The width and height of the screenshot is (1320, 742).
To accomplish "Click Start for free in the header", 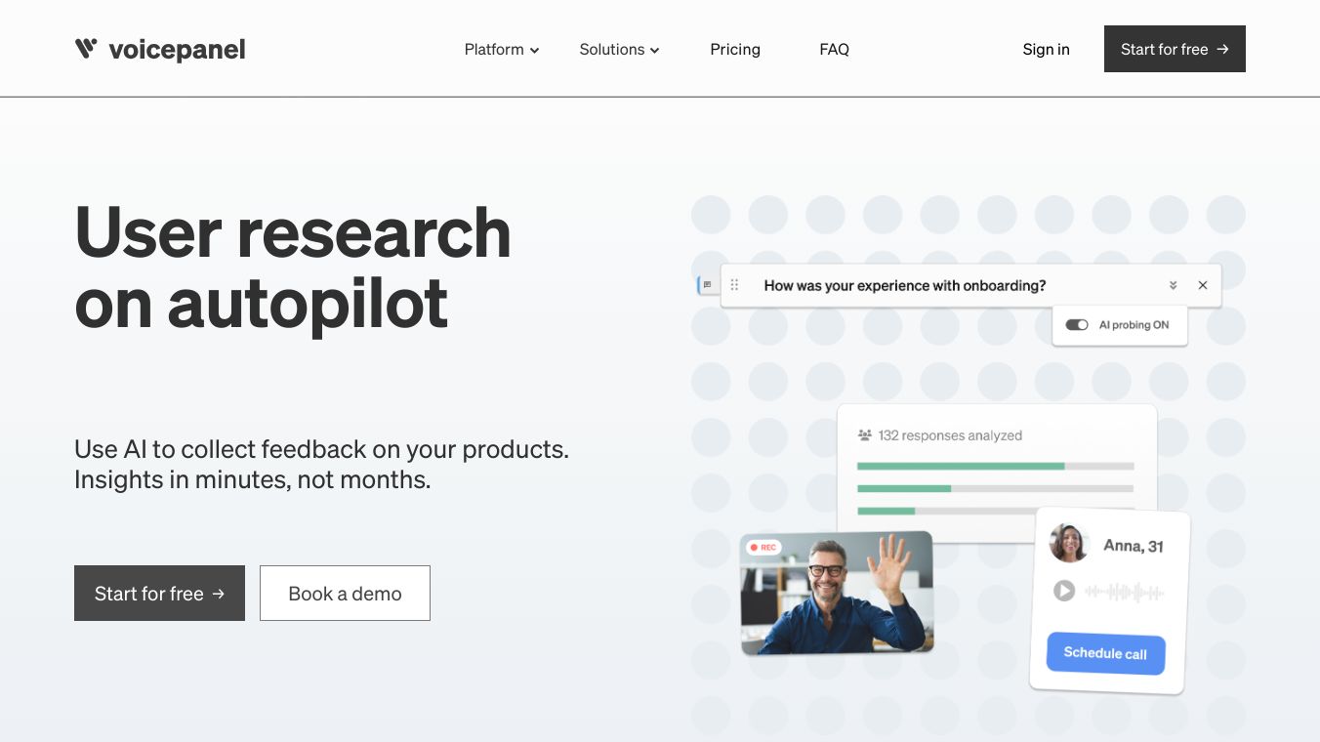I will (1175, 49).
